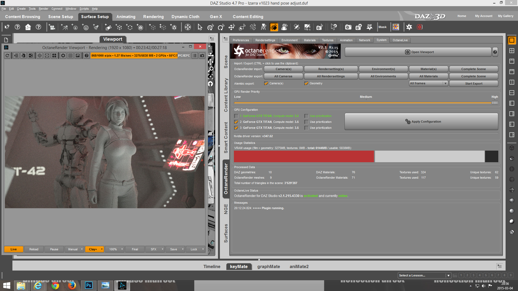Click the Create New Spotlight icon
Viewport: 518px width, 291px height.
[96, 27]
